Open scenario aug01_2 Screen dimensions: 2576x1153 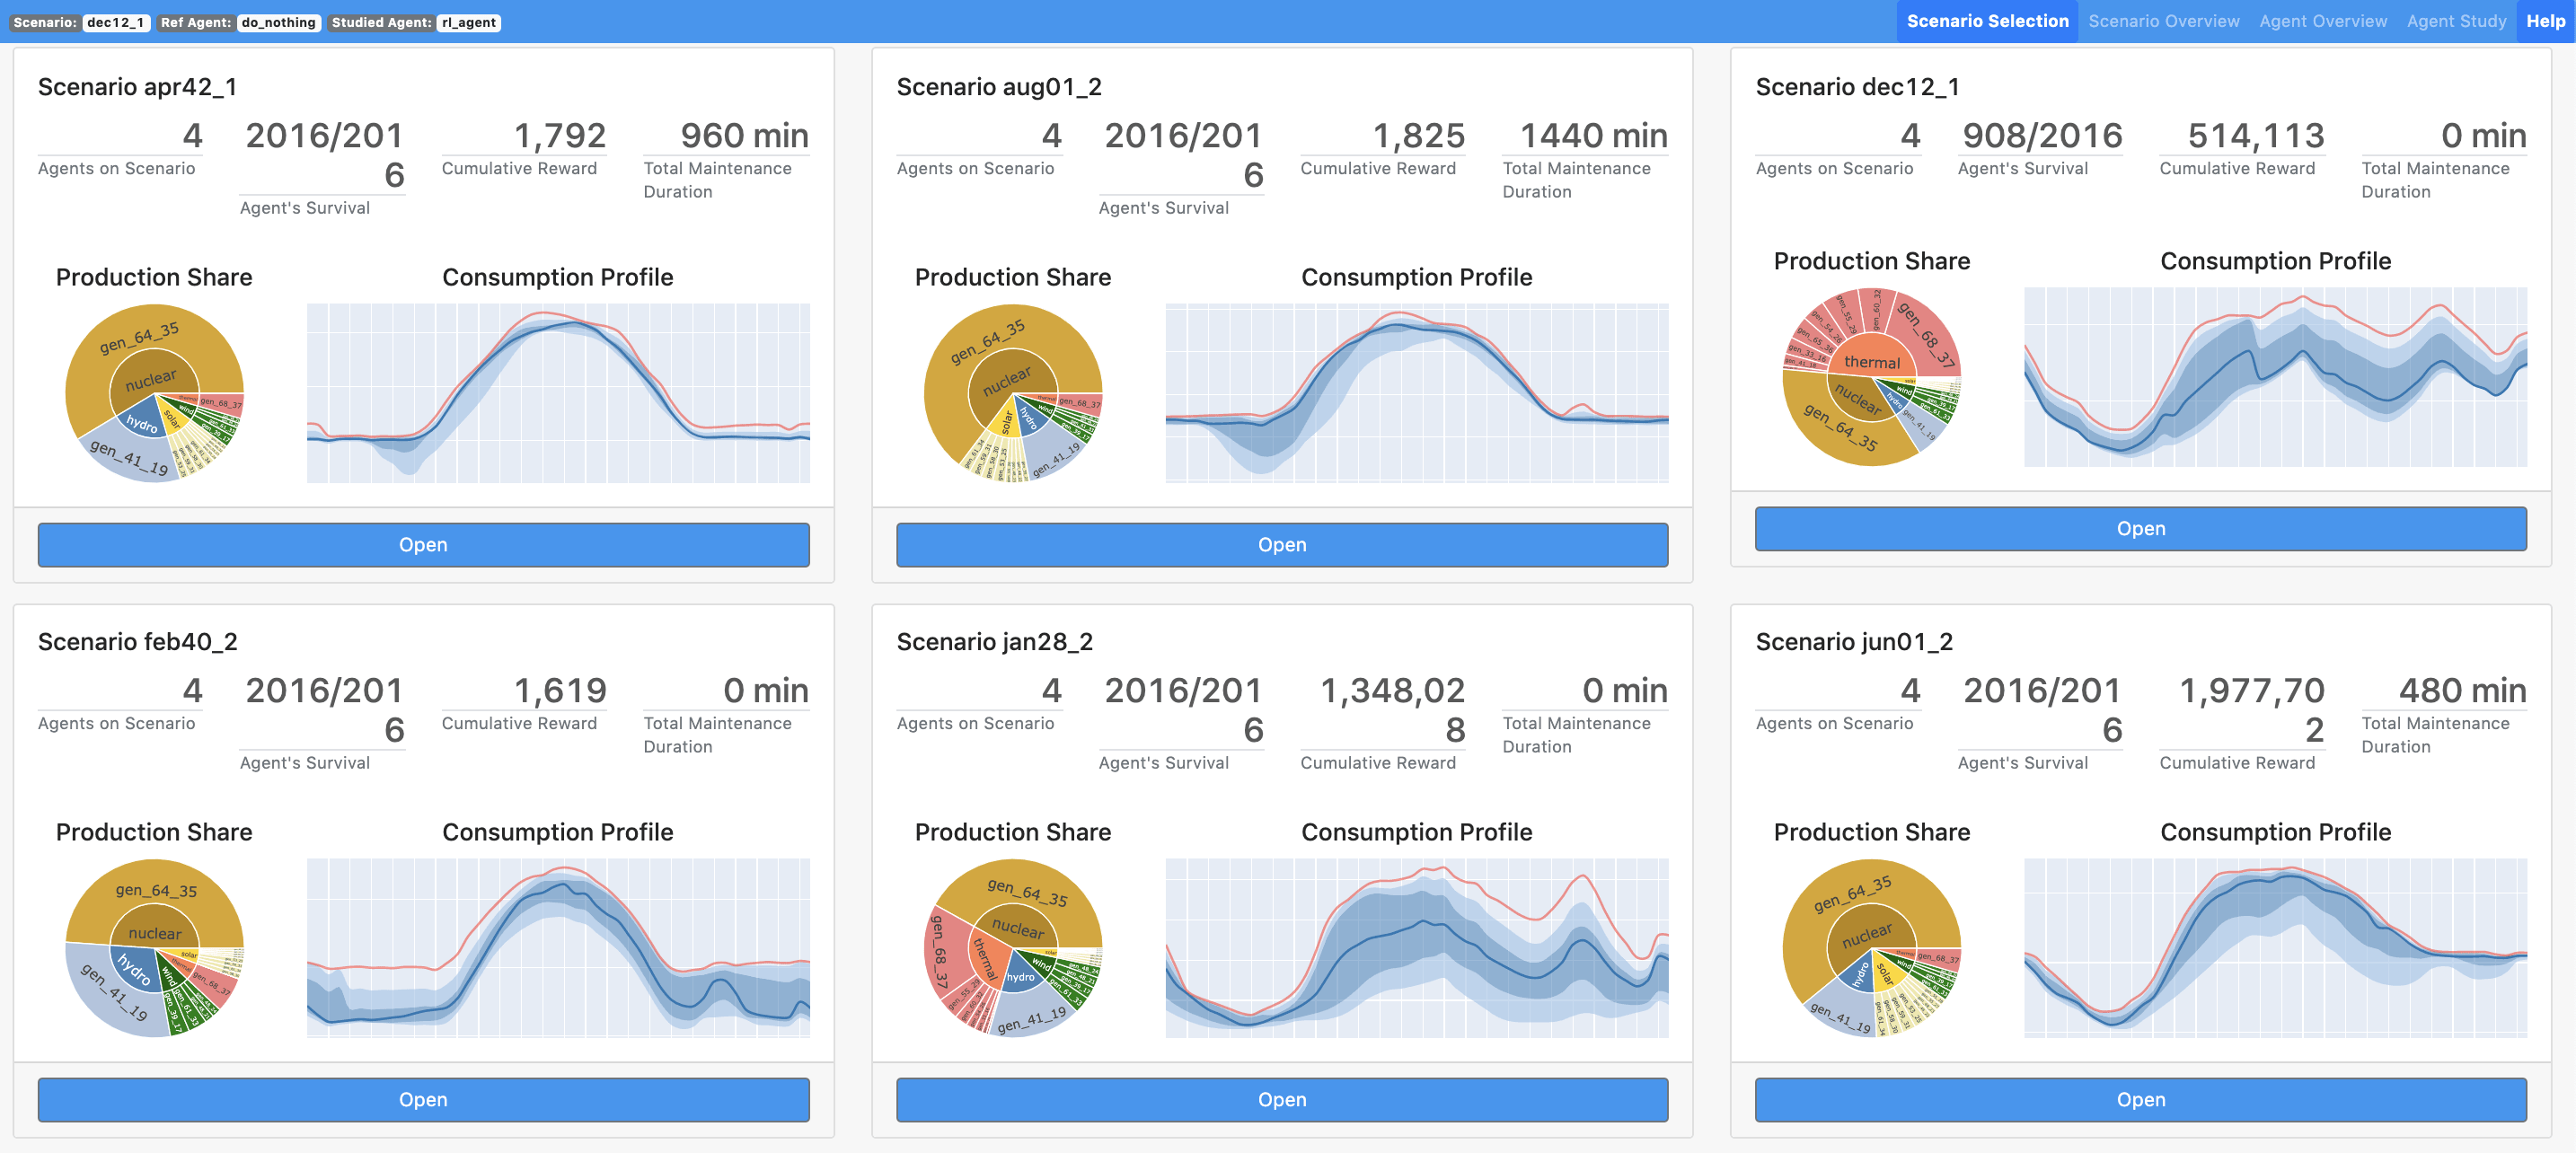coord(1281,544)
